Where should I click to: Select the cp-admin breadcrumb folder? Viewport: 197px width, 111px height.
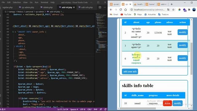[40, 12]
